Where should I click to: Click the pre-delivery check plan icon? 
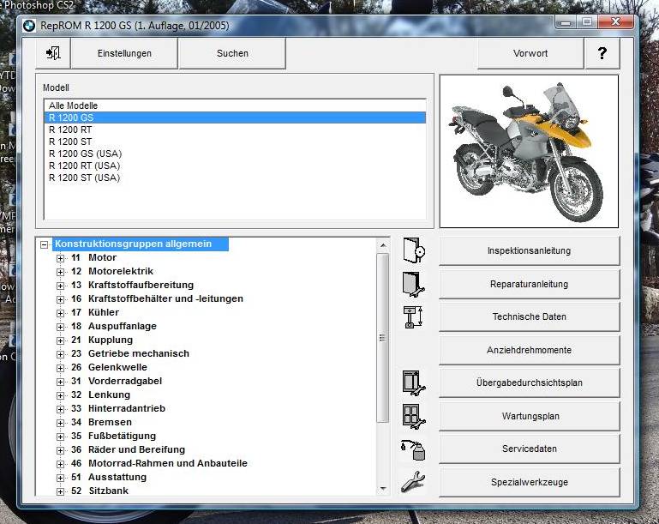click(x=413, y=382)
